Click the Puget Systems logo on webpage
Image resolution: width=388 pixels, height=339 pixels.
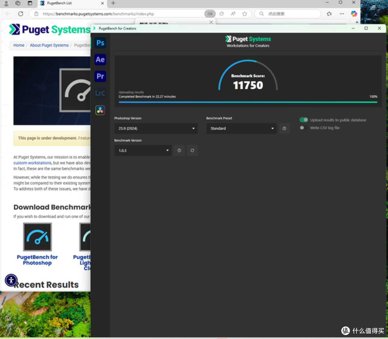[x=50, y=30]
